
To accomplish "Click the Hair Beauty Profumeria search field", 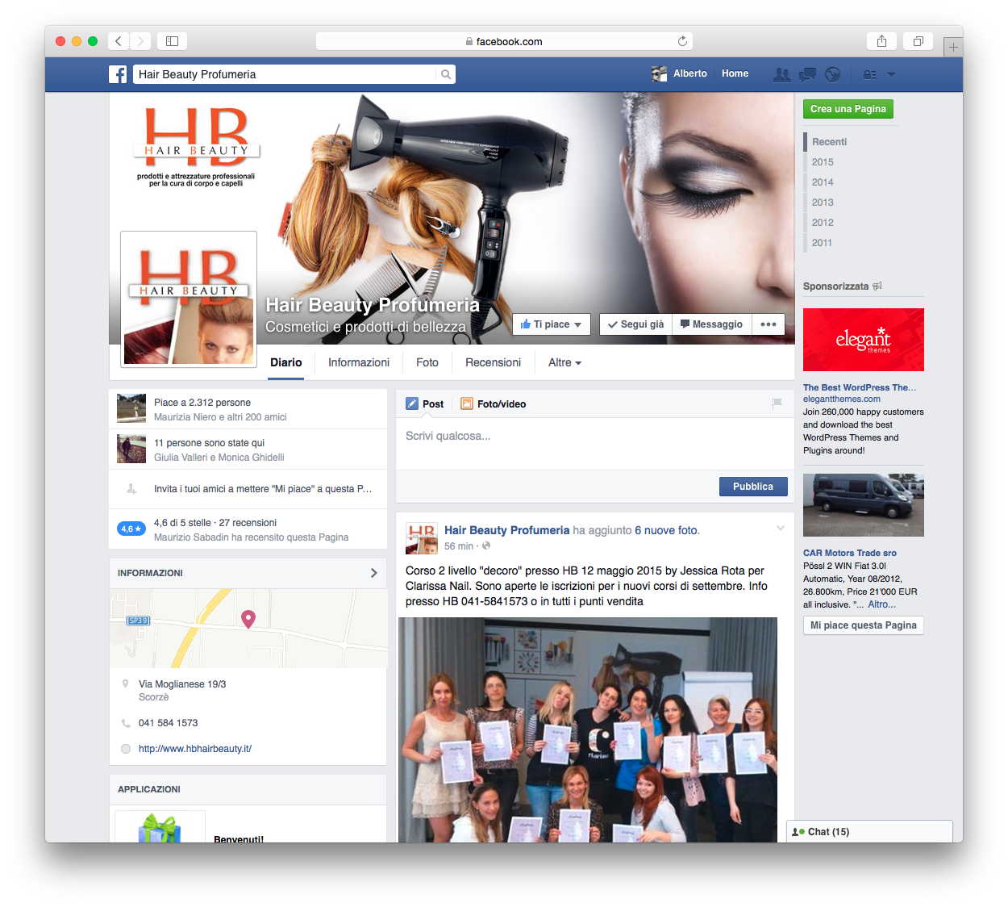I will [x=285, y=74].
